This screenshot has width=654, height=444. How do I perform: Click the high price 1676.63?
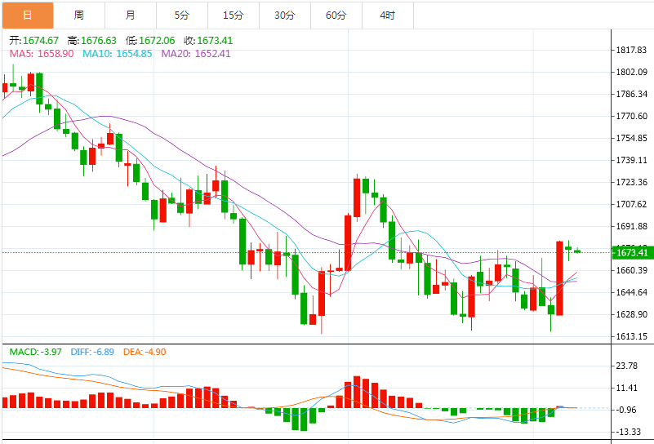coord(99,41)
